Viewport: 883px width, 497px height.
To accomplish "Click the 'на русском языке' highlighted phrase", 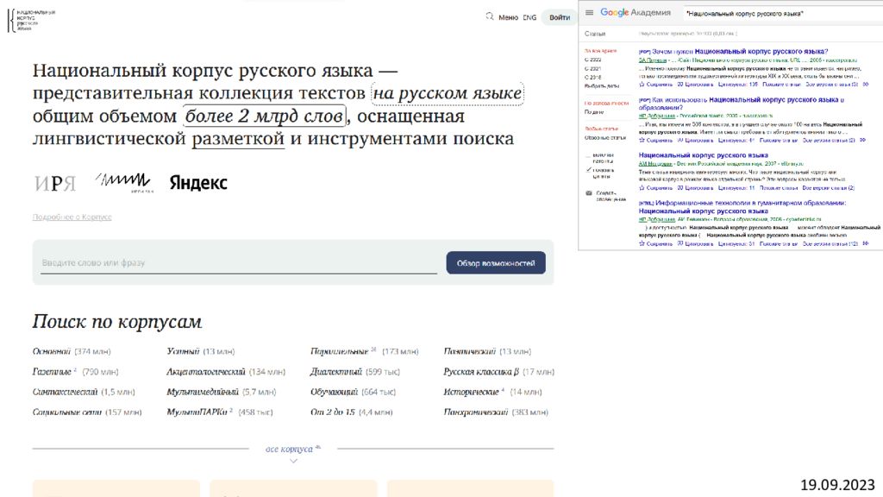I will [x=448, y=93].
